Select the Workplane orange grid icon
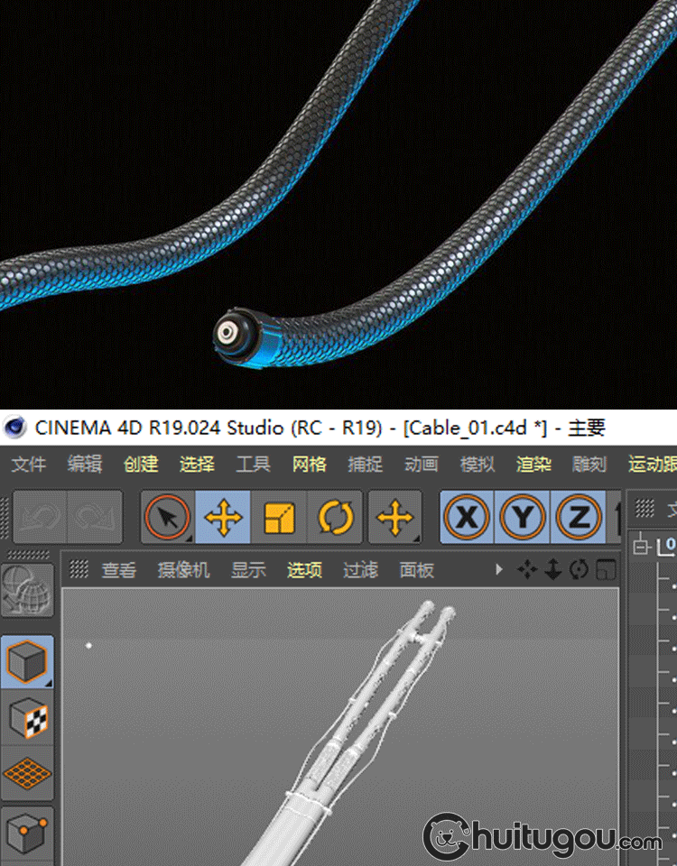Screen dimensions: 677x866 tap(27, 774)
